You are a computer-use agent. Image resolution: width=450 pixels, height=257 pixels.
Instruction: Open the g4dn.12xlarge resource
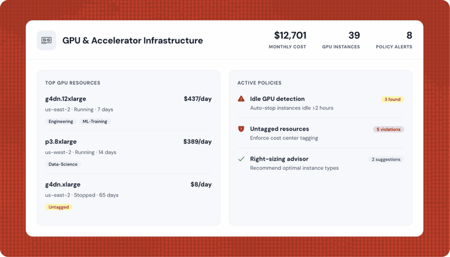(66, 99)
